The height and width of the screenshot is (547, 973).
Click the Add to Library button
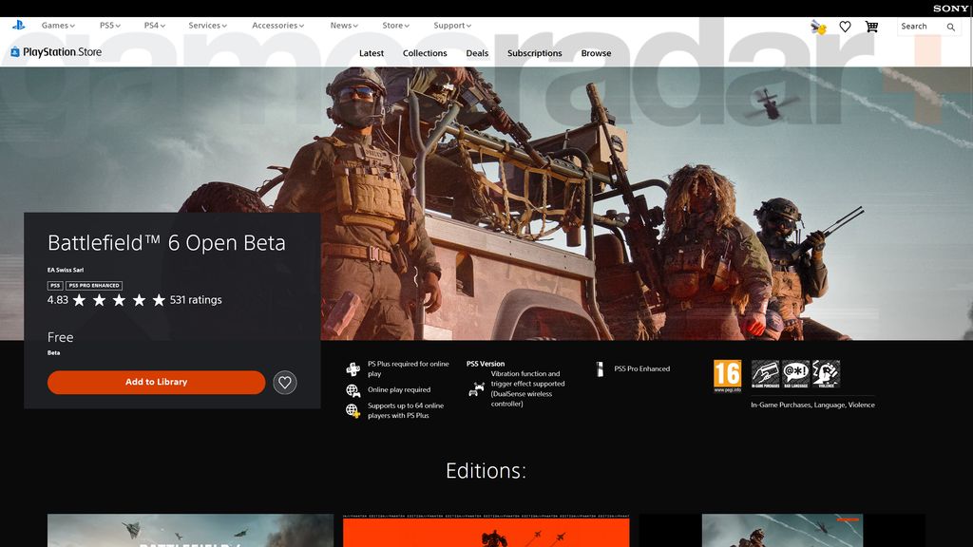156,382
